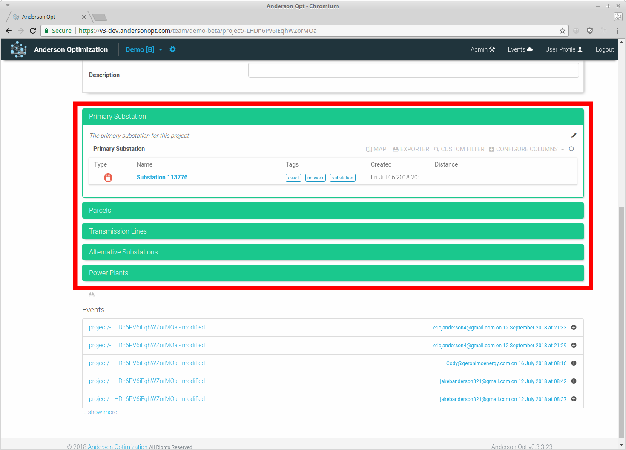626x450 pixels.
Task: Close the Anderson Opt tab
Action: (x=84, y=17)
